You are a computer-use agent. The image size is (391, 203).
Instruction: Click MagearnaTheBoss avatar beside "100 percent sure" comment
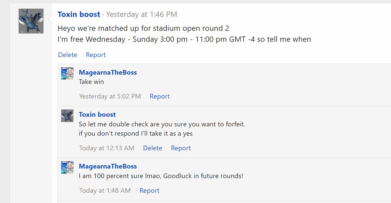67,167
